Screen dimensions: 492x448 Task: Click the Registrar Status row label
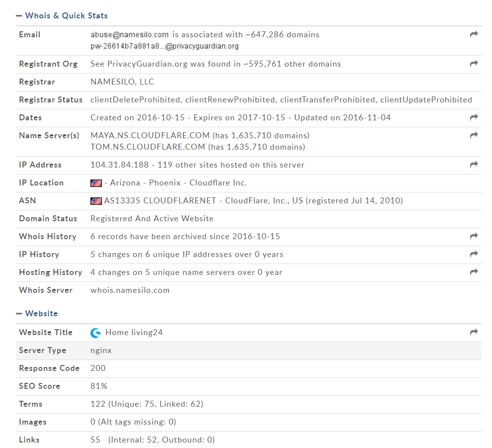(51, 100)
